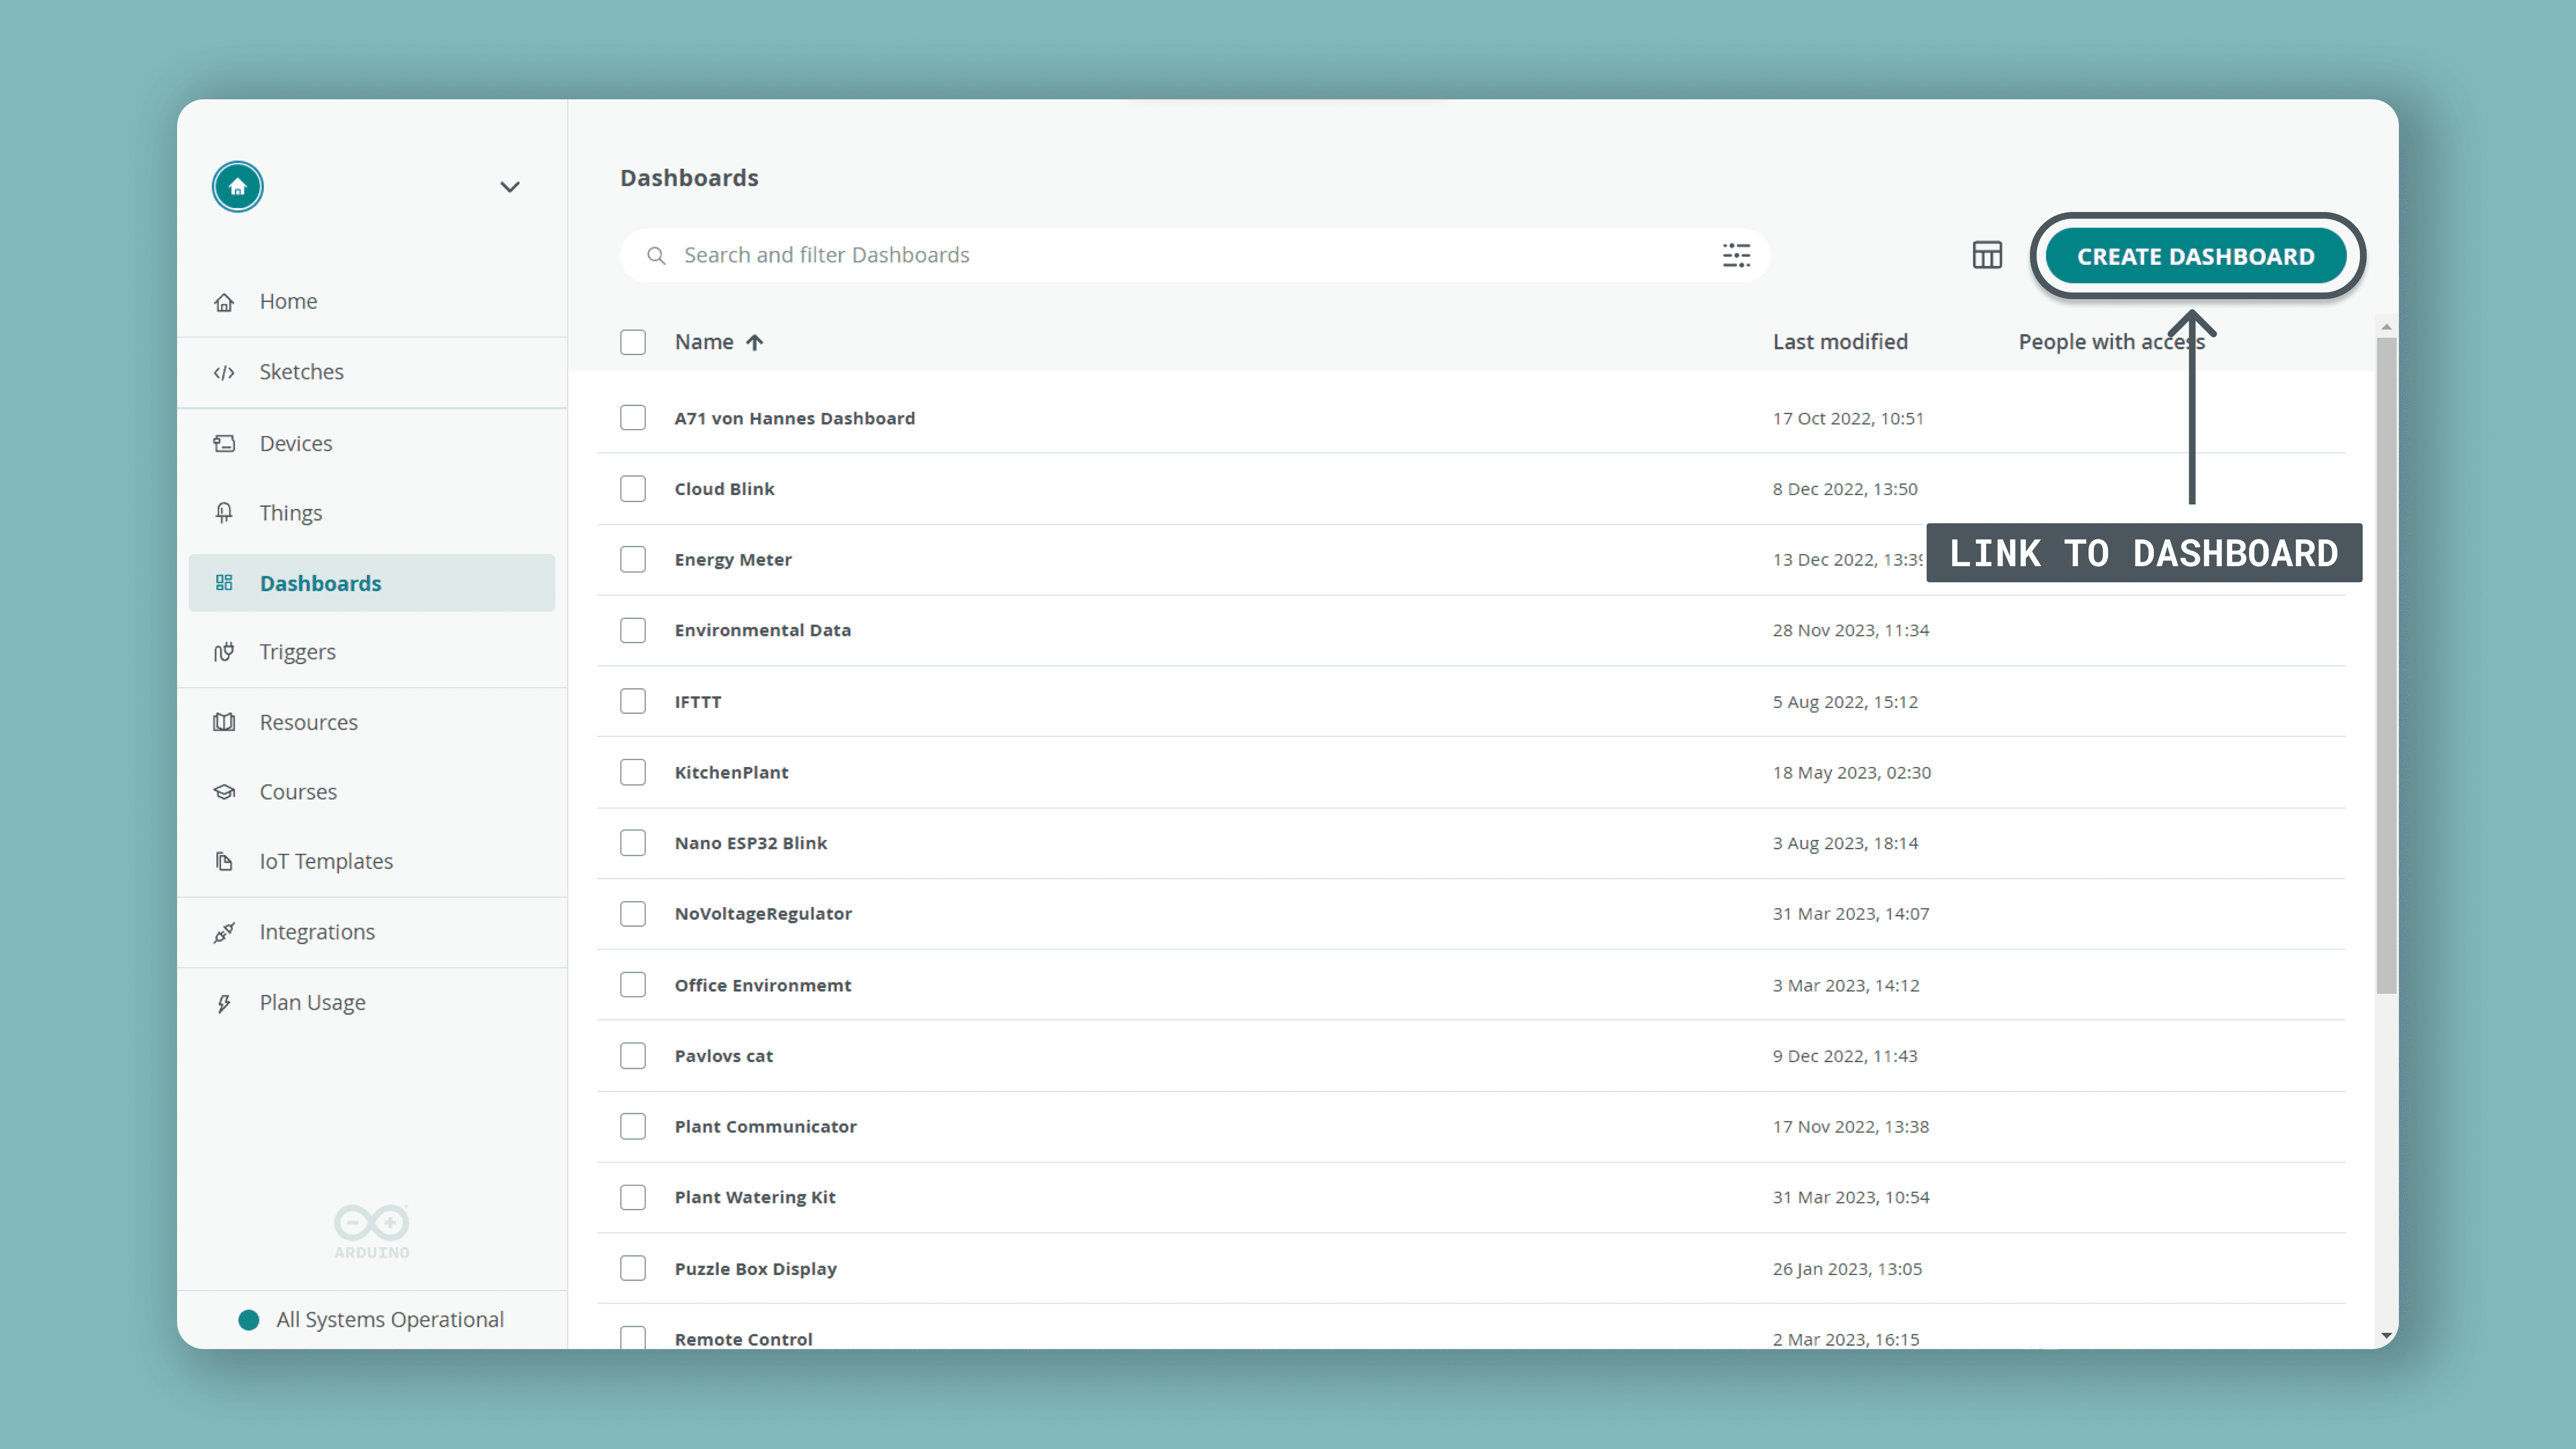Expand the account space chevron dropdown
The width and height of the screenshot is (2576, 1449).
[x=509, y=187]
